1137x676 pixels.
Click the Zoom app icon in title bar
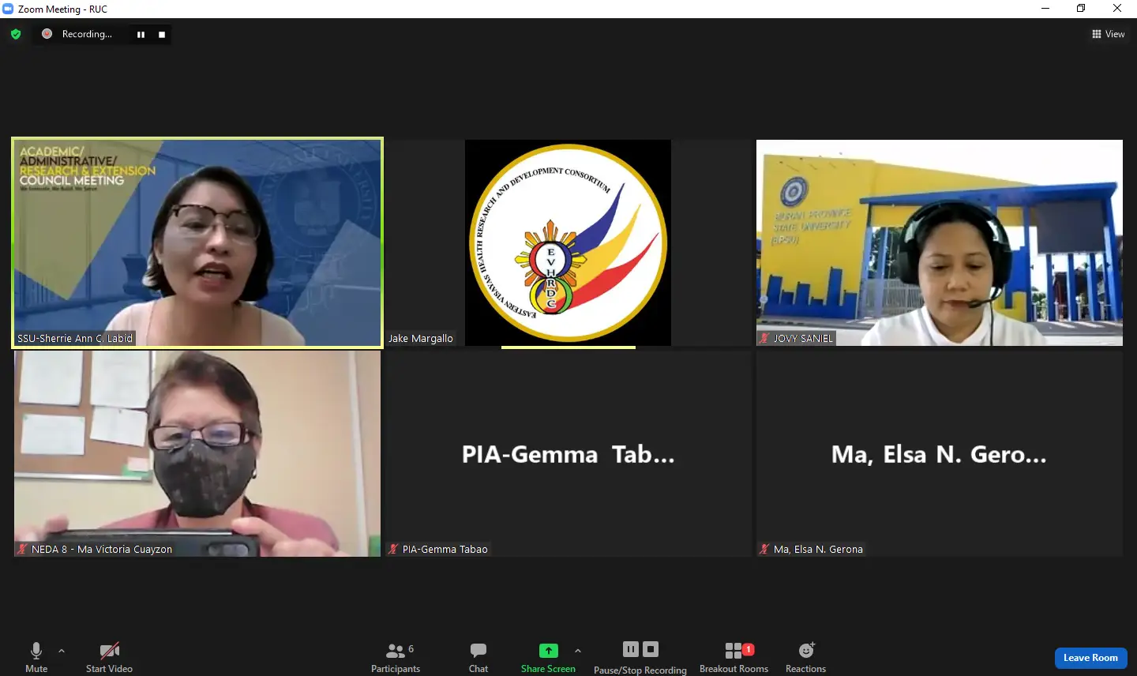[9, 9]
